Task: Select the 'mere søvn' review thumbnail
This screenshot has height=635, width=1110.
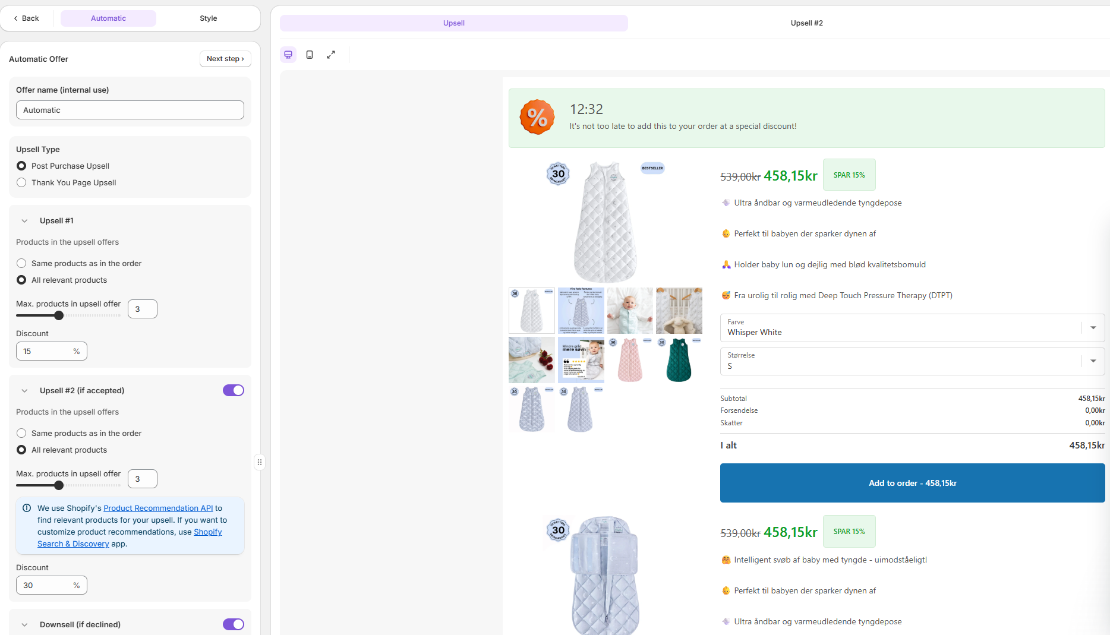Action: tap(581, 360)
